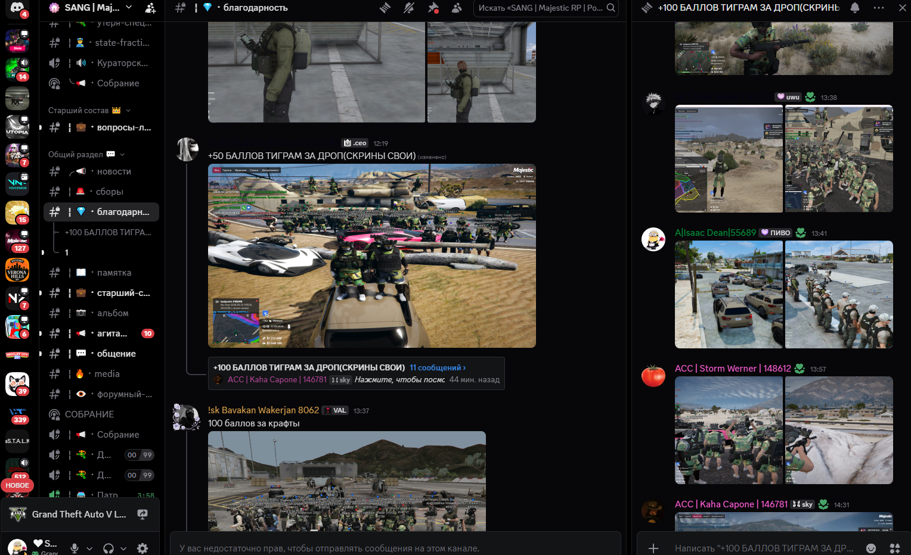
Task: Open the thread's more options menu
Action: (x=879, y=8)
